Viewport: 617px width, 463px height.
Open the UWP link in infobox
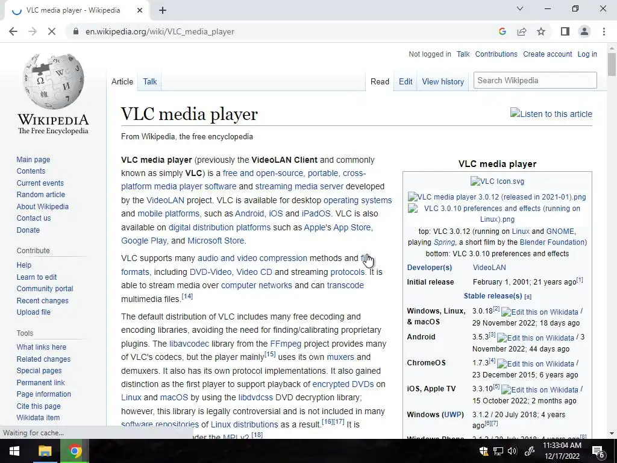click(x=452, y=415)
